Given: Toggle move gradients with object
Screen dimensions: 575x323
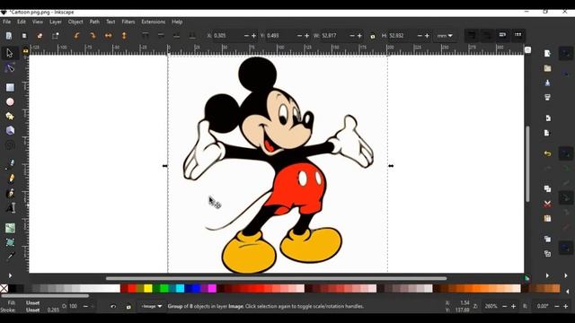Looking at the screenshot, I should click(x=502, y=36).
